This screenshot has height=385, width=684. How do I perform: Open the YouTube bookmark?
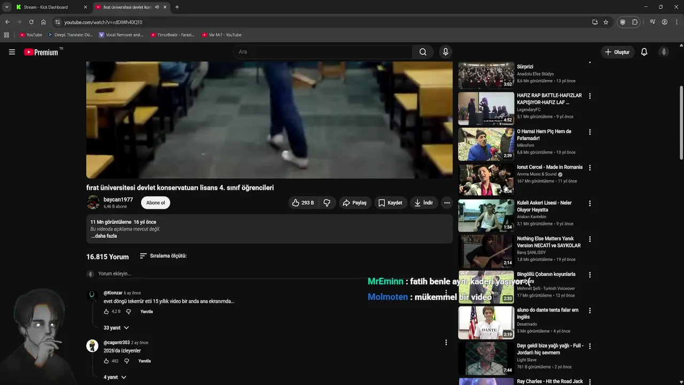click(30, 35)
